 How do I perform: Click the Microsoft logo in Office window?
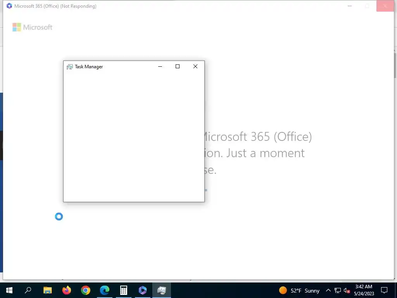click(x=33, y=27)
